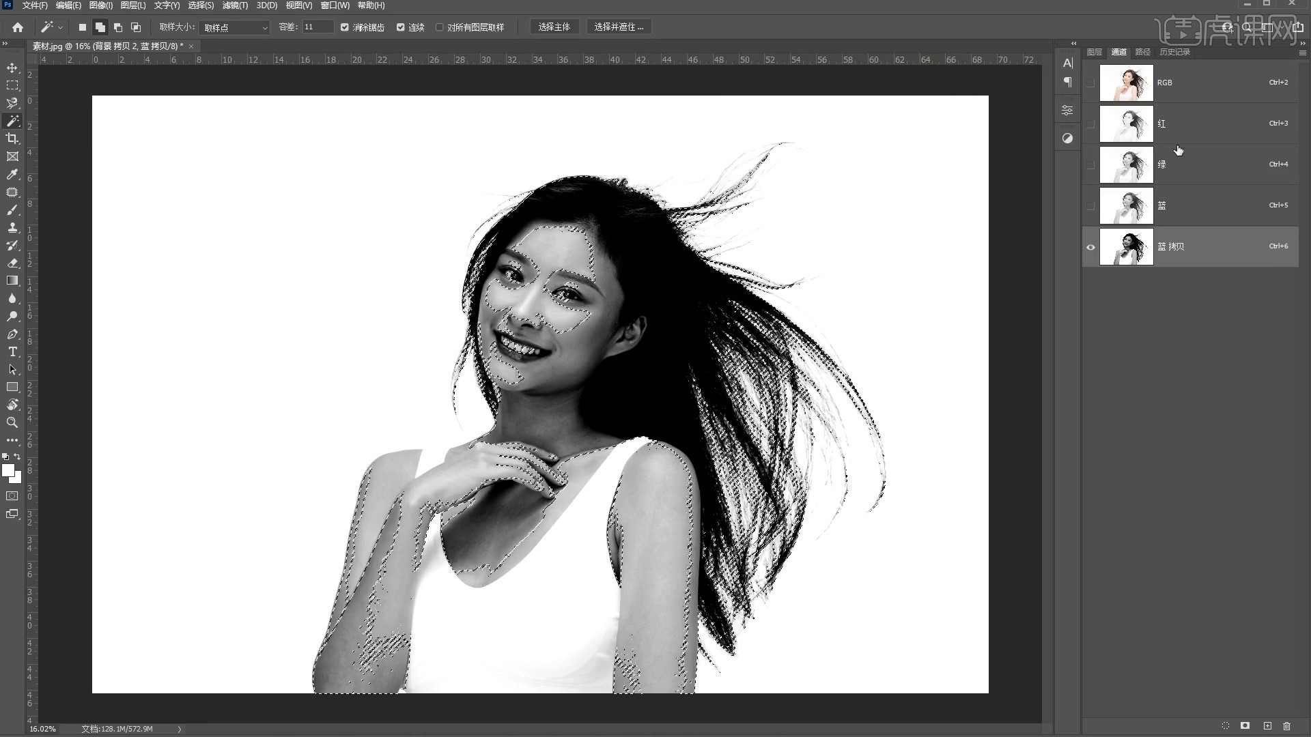Select the Hand tool
This screenshot has height=737, width=1311.
pos(12,405)
